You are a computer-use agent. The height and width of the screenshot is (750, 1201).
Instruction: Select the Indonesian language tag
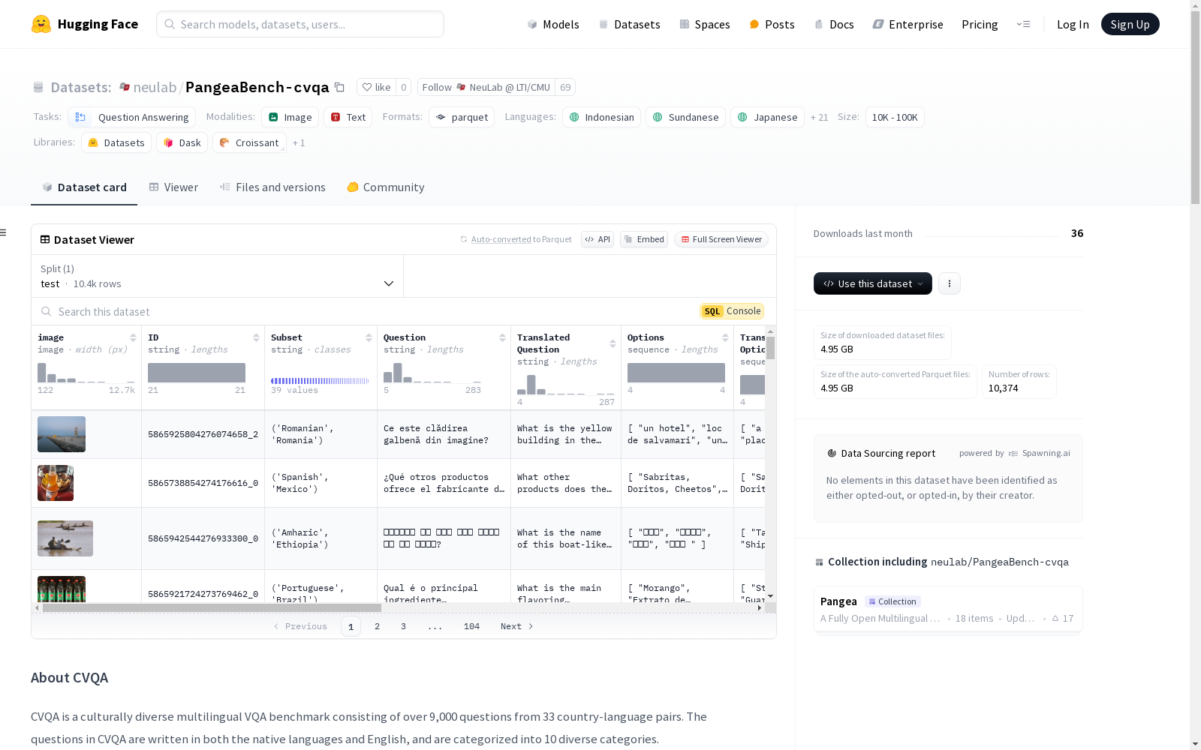(x=601, y=117)
